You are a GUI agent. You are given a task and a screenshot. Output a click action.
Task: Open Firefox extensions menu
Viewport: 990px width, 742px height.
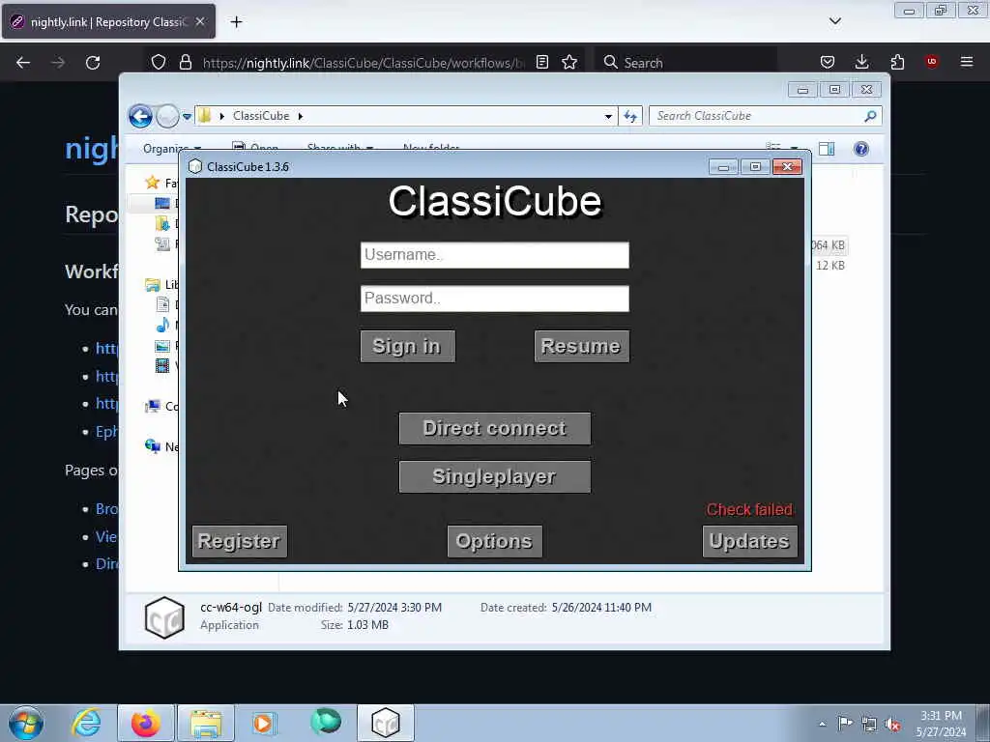pos(897,62)
